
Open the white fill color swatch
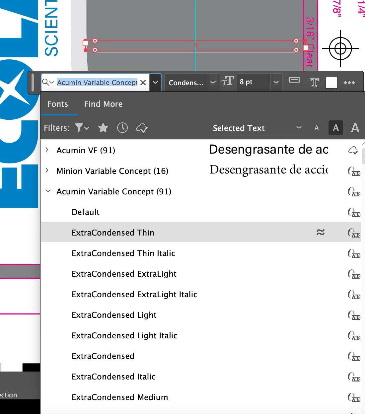point(331,82)
